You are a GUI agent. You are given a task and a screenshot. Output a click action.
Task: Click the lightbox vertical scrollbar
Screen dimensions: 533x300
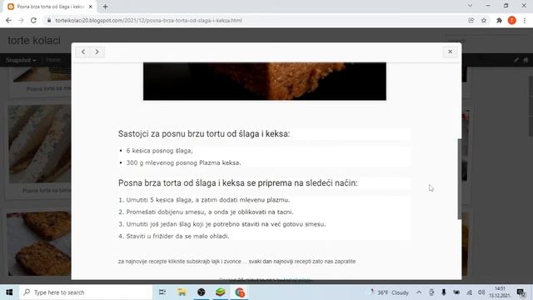click(x=460, y=179)
